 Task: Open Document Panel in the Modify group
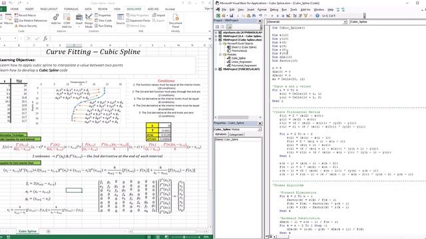[176, 21]
